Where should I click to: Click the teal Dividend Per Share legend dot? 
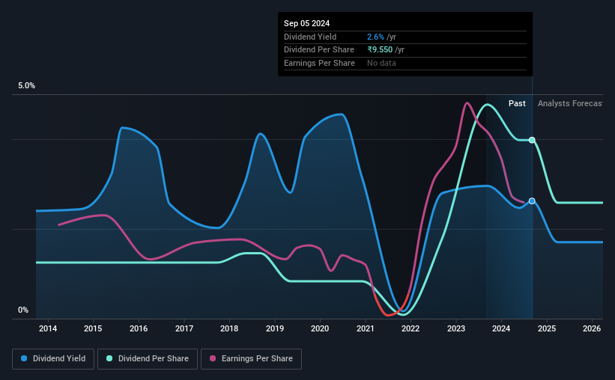109,358
